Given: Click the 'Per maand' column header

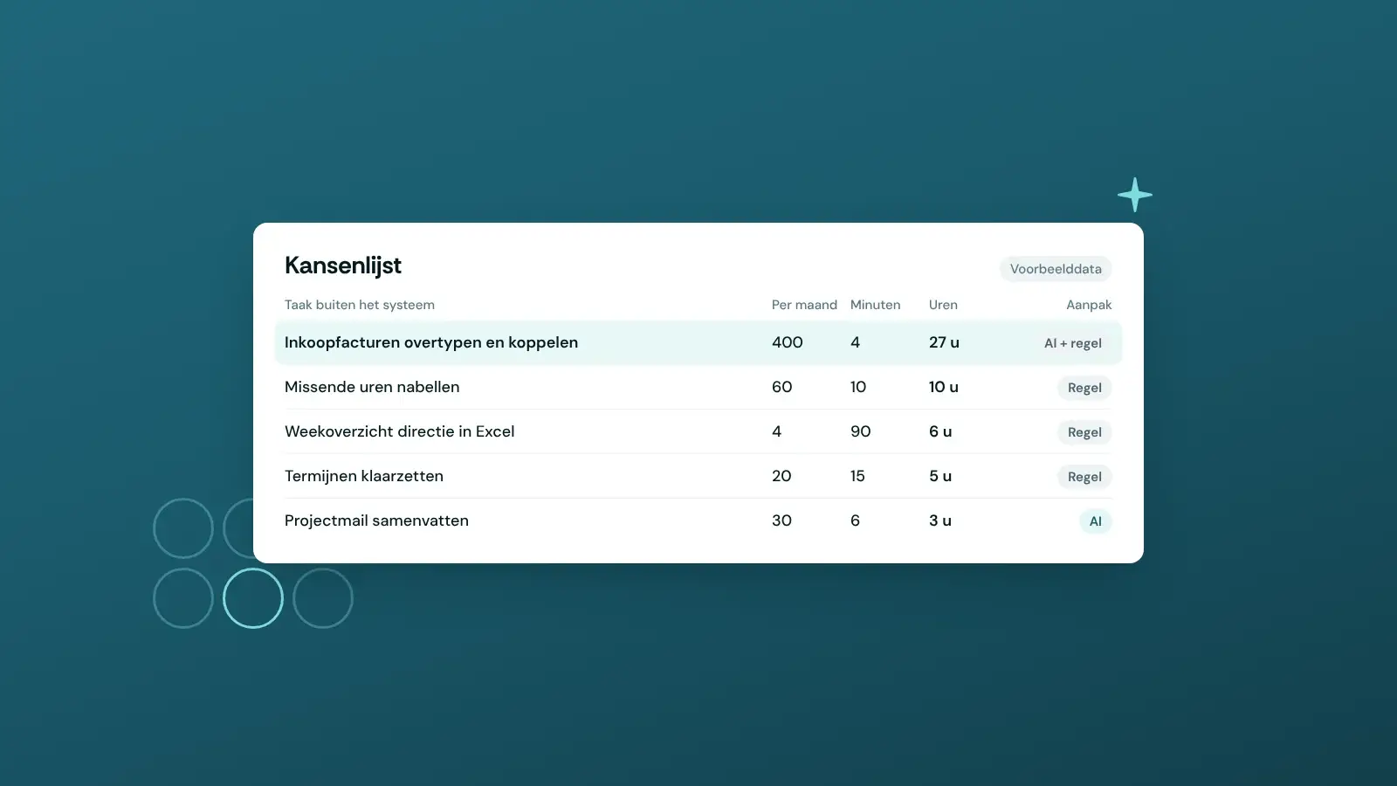Looking at the screenshot, I should click(804, 305).
